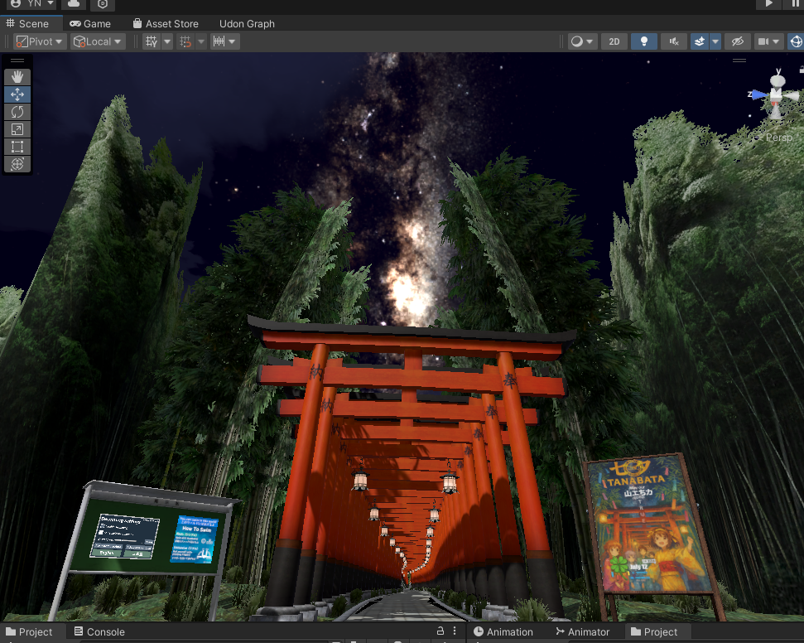The height and width of the screenshot is (643, 804).
Task: Click the scene camera settings icon
Action: [763, 41]
